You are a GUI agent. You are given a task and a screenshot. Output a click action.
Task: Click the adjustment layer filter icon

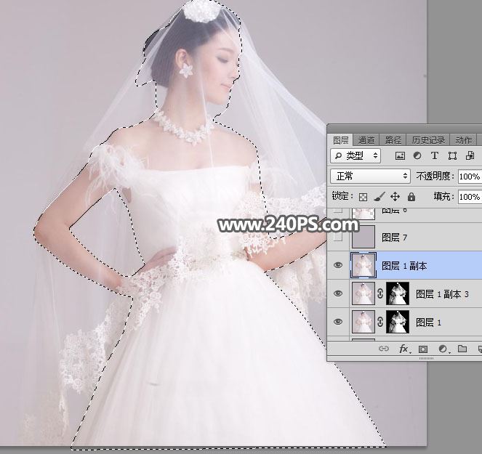(417, 155)
